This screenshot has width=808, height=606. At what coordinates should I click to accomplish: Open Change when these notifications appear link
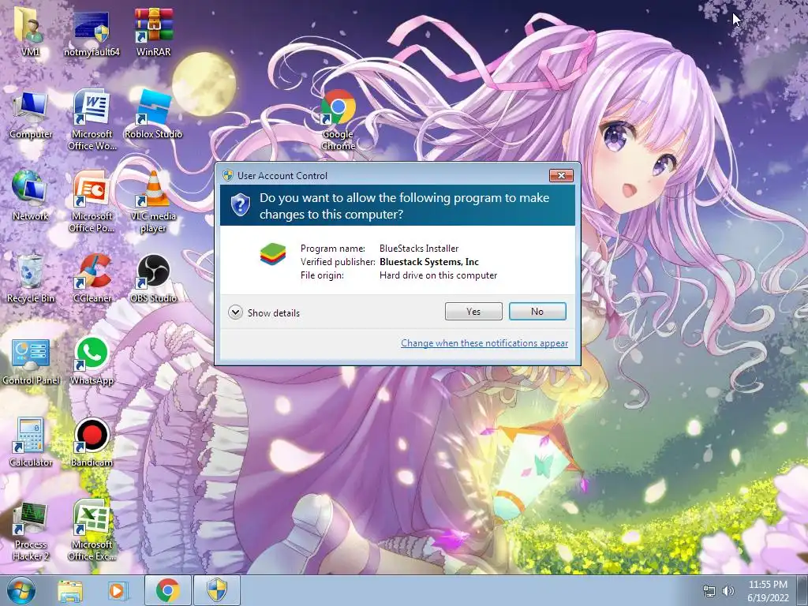tap(484, 343)
